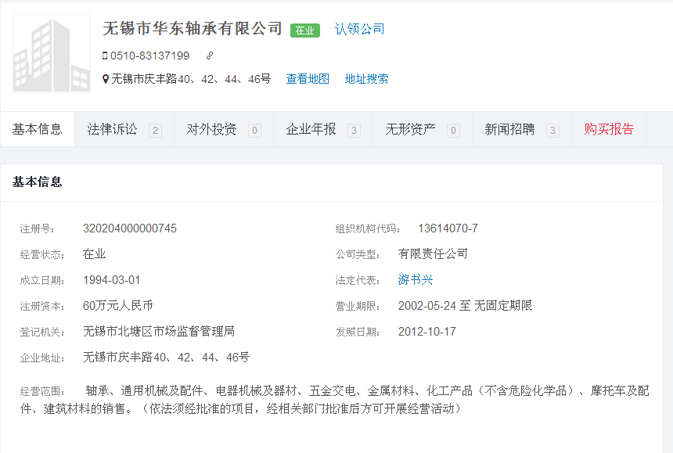Click the location pin icon before the address
Viewport: 673px width, 453px height.
106,79
